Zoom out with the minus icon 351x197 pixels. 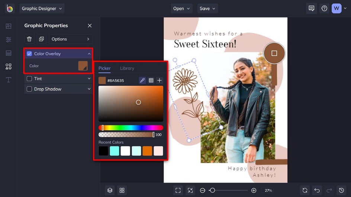click(202, 190)
